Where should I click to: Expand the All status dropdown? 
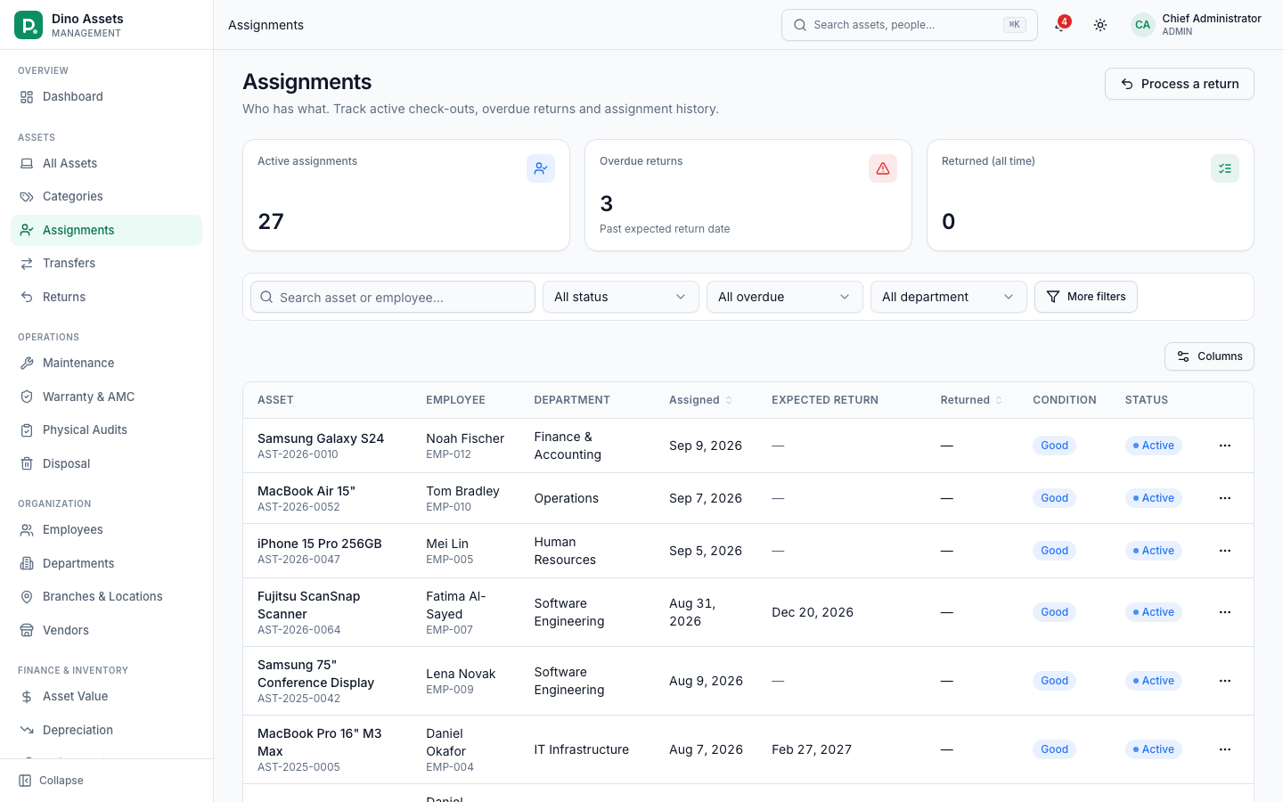[621, 297]
